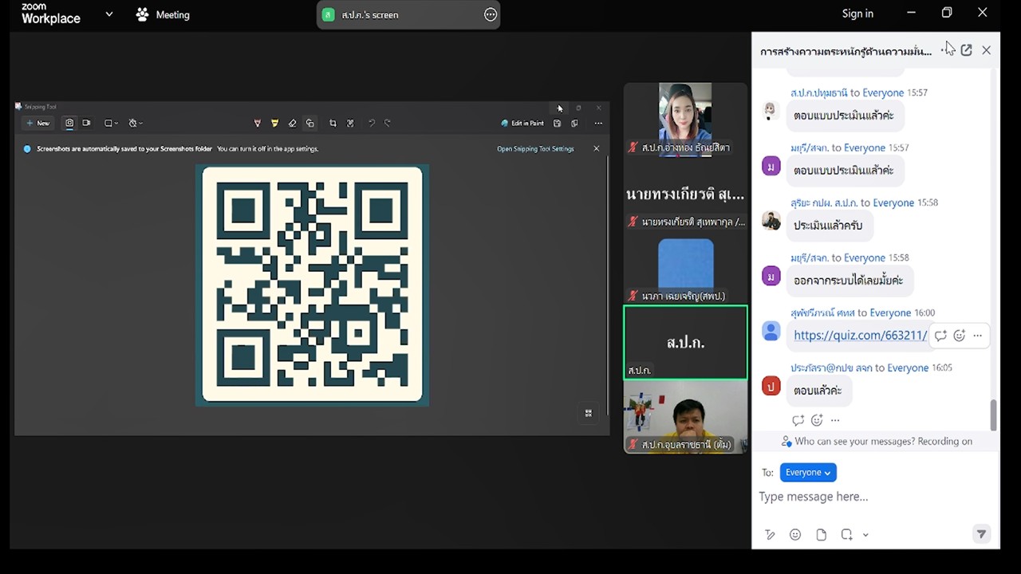Screen dimensions: 1021x574
Task: Add reaction to the ตอบแล้วค่ะ message
Action: [817, 420]
